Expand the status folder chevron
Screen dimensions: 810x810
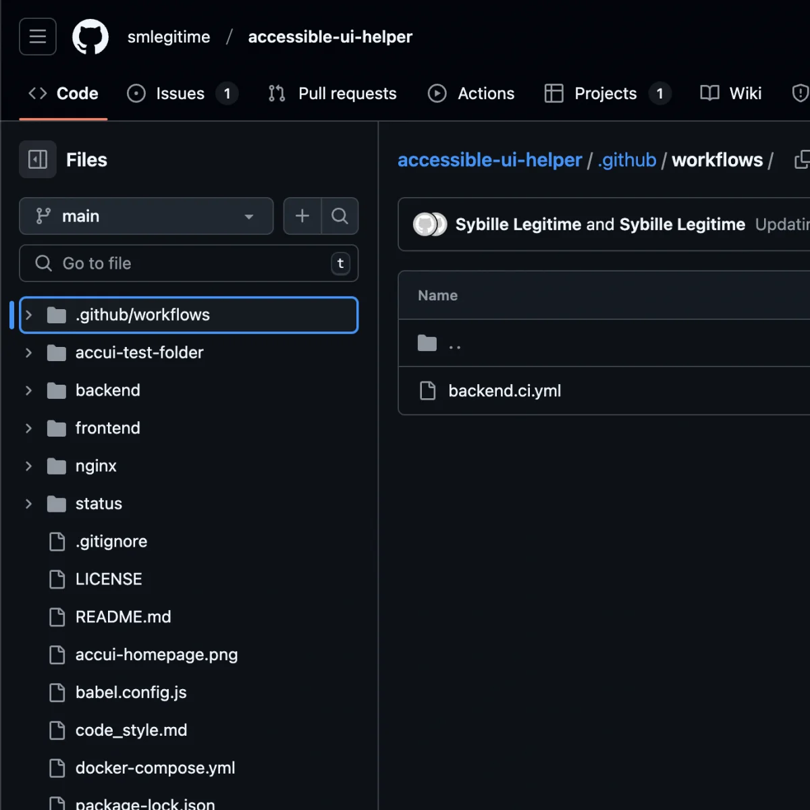point(29,504)
